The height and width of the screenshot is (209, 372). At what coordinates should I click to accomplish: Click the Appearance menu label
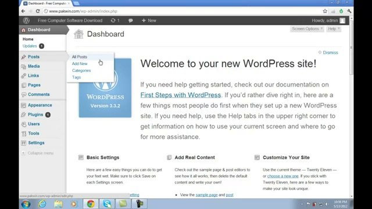pos(40,105)
